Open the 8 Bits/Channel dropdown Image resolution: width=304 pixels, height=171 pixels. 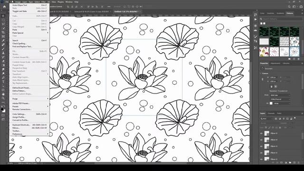[280, 99]
